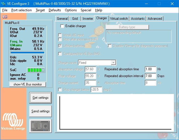Switch to the General tab
The image size is (179, 140).
pos(62,19)
